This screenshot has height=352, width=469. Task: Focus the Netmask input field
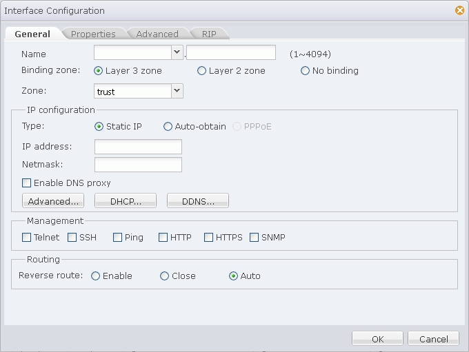coord(138,165)
